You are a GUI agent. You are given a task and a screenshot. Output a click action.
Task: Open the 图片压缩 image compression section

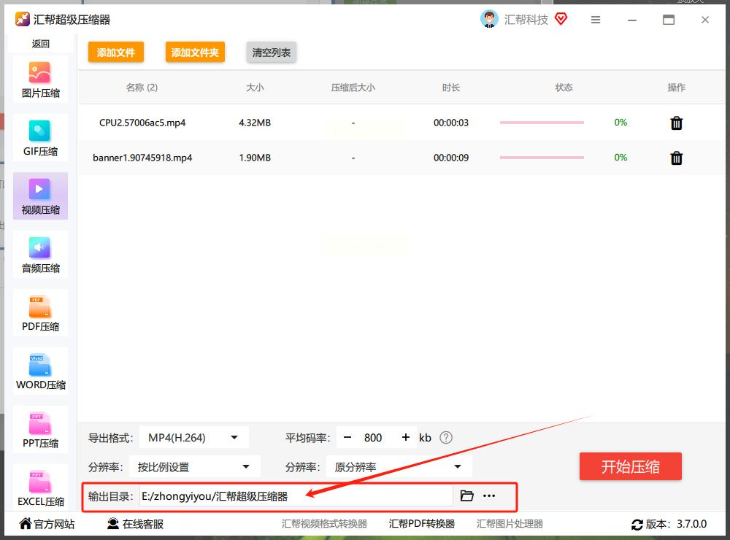tap(40, 79)
